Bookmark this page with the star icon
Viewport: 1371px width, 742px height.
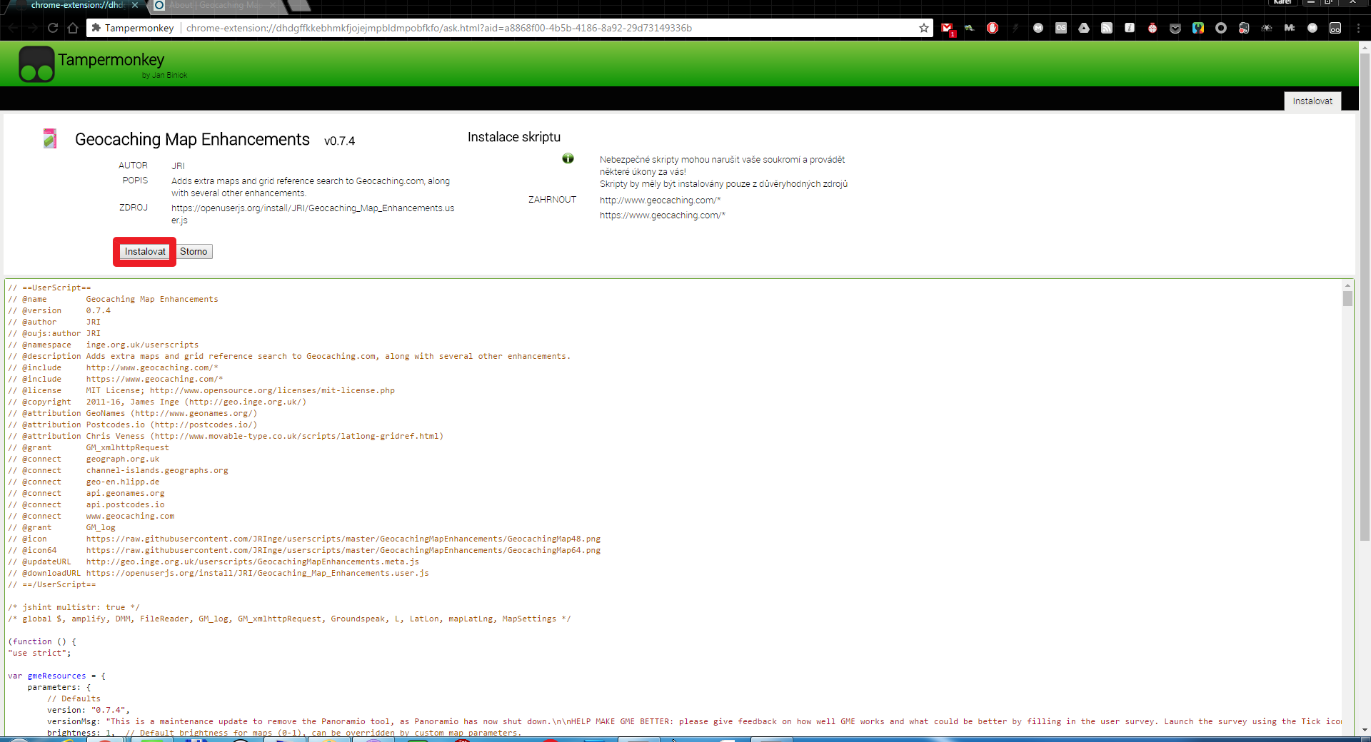[924, 28]
